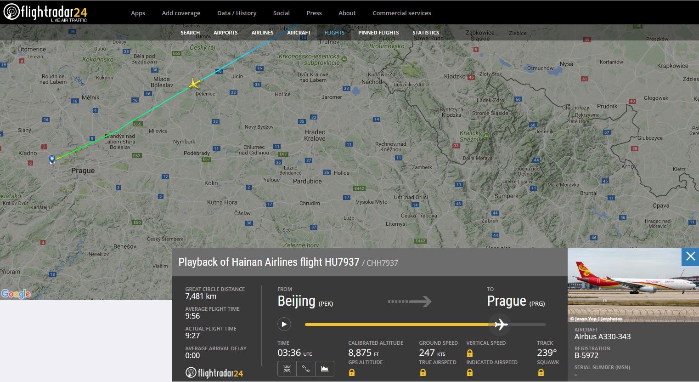Click the yellow airplane on the map

click(x=195, y=83)
